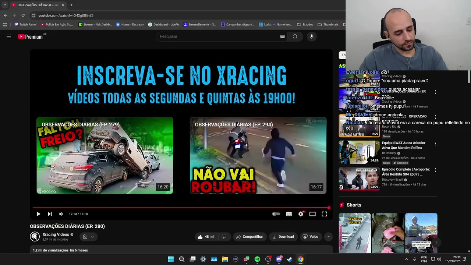Expand the Thumbnails bookmarks folder
The width and height of the screenshot is (471, 265).
(x=327, y=25)
